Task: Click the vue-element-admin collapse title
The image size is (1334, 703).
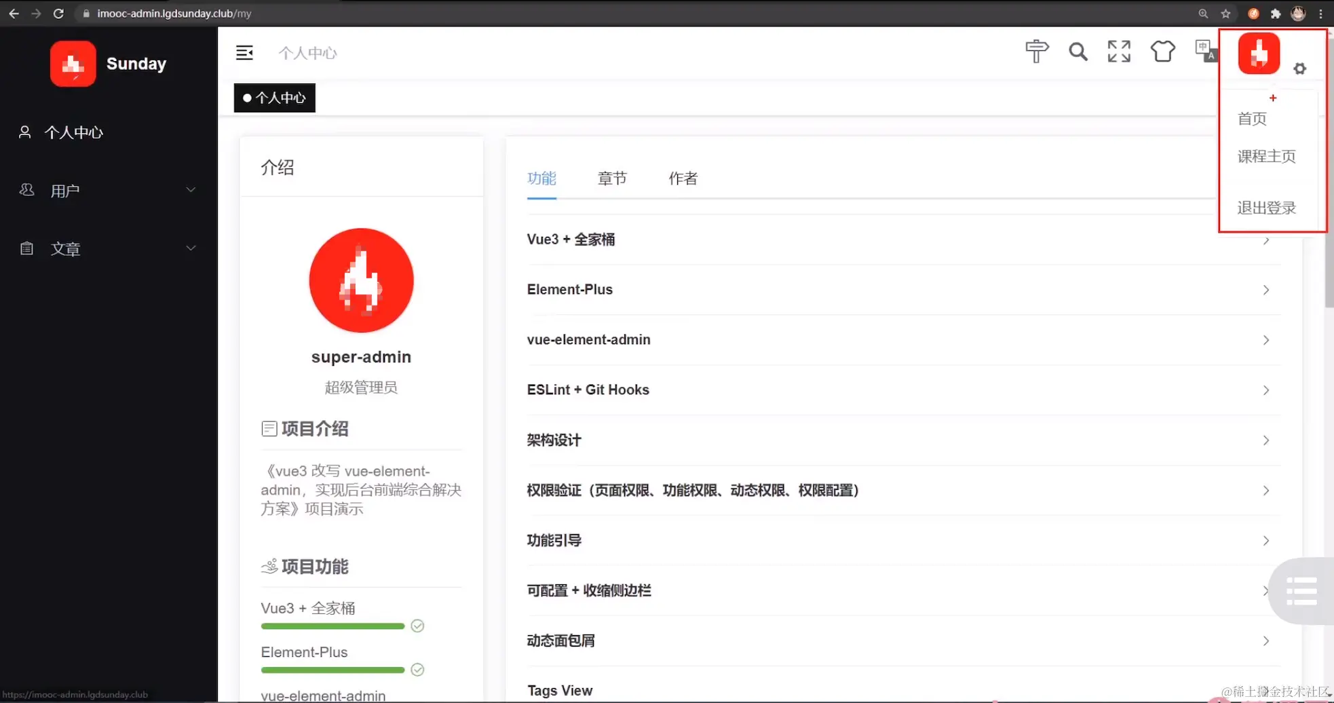Action: coord(588,340)
